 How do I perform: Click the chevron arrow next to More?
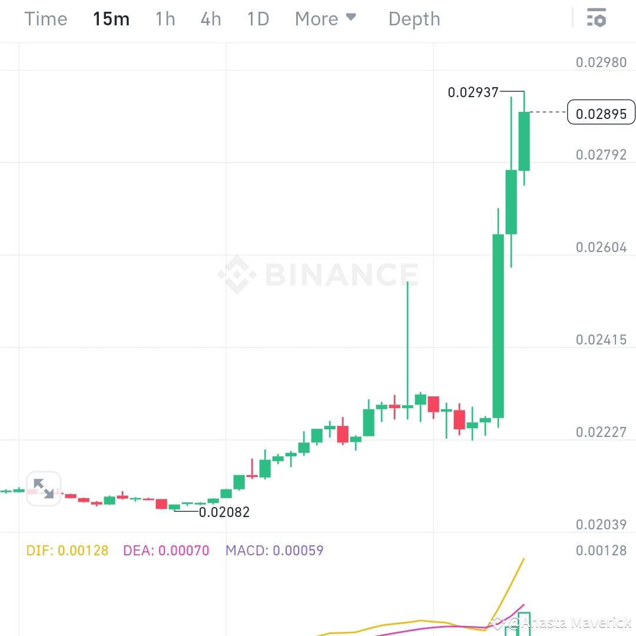tap(352, 18)
